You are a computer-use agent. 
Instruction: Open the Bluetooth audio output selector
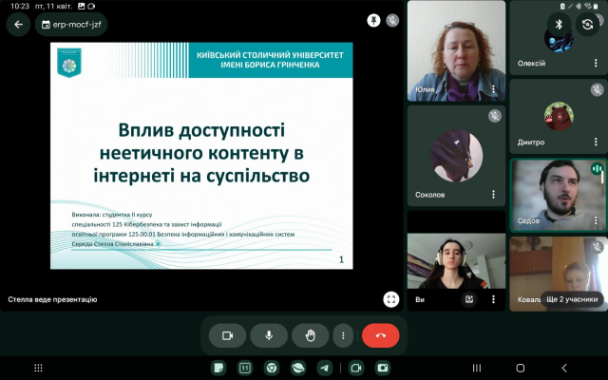point(560,25)
